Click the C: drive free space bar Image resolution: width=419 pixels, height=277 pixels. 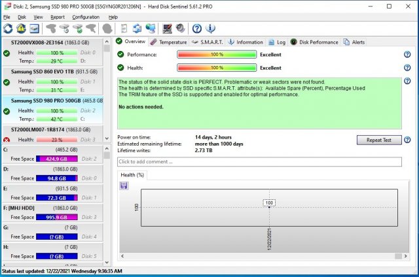coord(57,158)
